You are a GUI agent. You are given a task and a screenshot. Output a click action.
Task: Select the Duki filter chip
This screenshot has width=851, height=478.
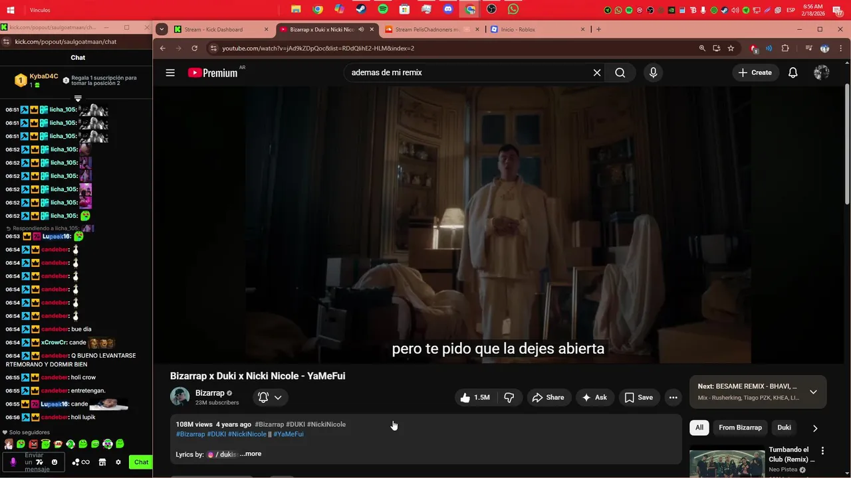click(x=785, y=428)
